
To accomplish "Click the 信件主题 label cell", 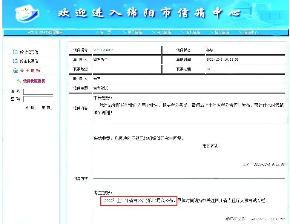I will pos(80,88).
